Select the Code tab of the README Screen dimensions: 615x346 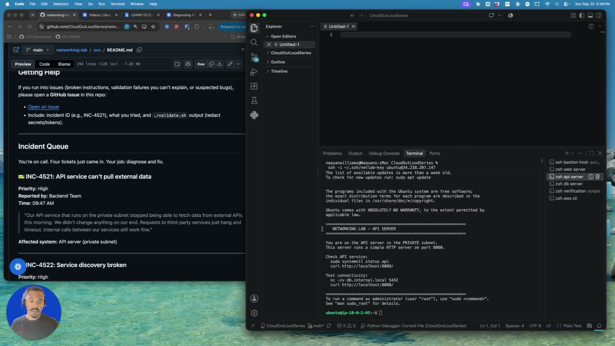[x=44, y=64]
